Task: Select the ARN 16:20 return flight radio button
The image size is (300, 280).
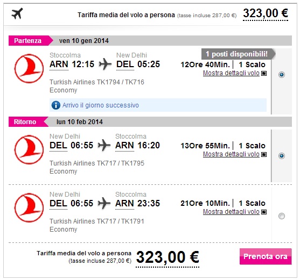Action: (x=282, y=156)
